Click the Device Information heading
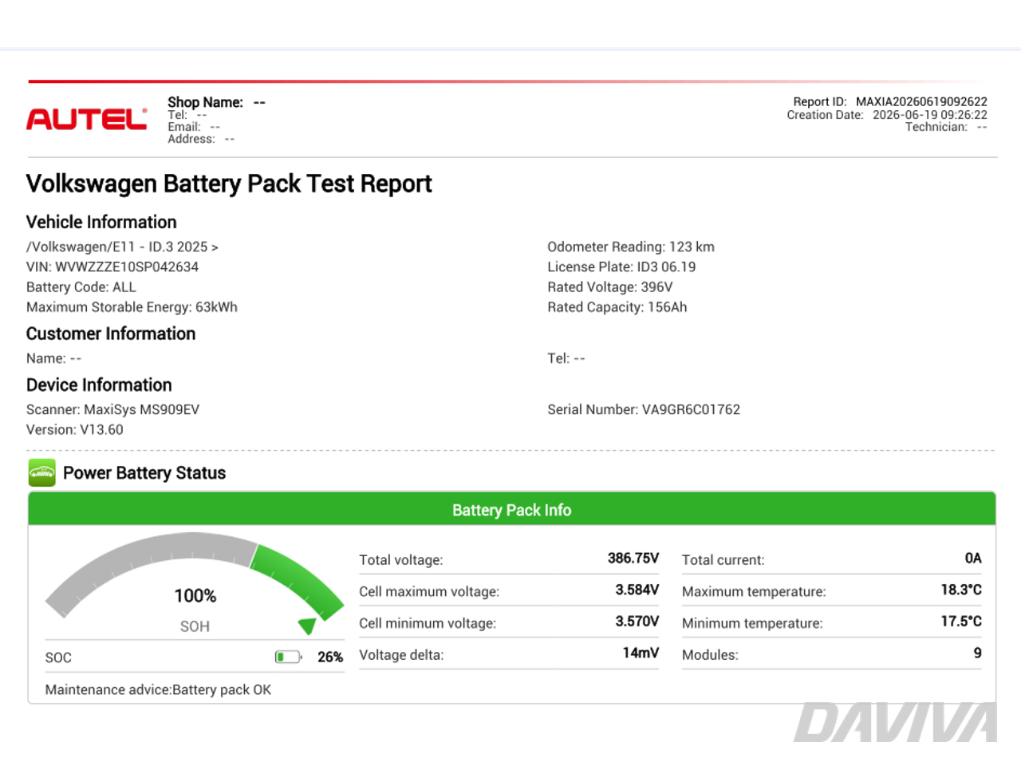1021x766 pixels. [x=99, y=385]
